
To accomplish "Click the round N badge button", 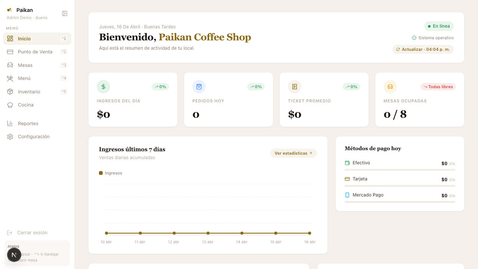I will click(x=14, y=255).
